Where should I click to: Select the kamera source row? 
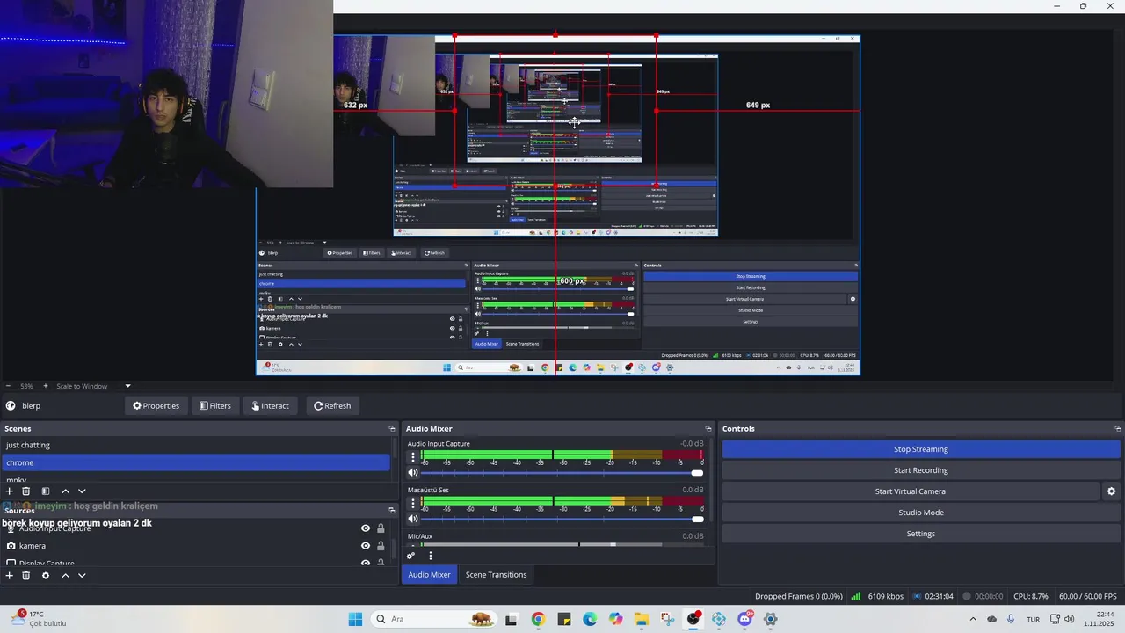tap(195, 546)
